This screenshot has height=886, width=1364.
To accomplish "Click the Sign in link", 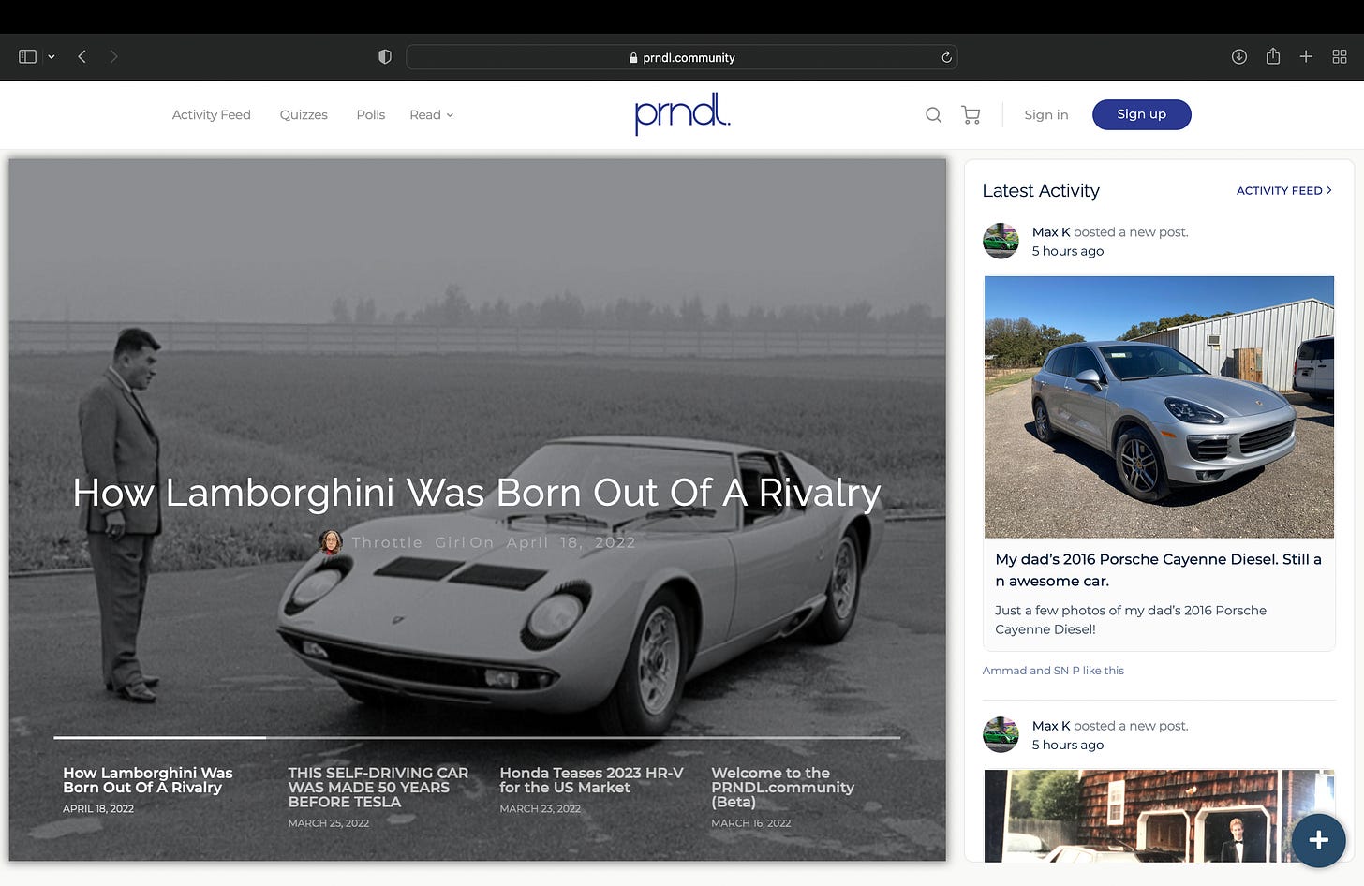I will click(x=1046, y=115).
